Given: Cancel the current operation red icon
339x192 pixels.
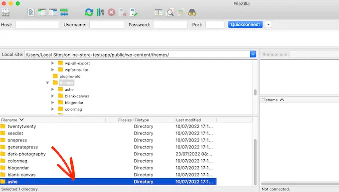Looking at the screenshot, I should [x=111, y=12].
